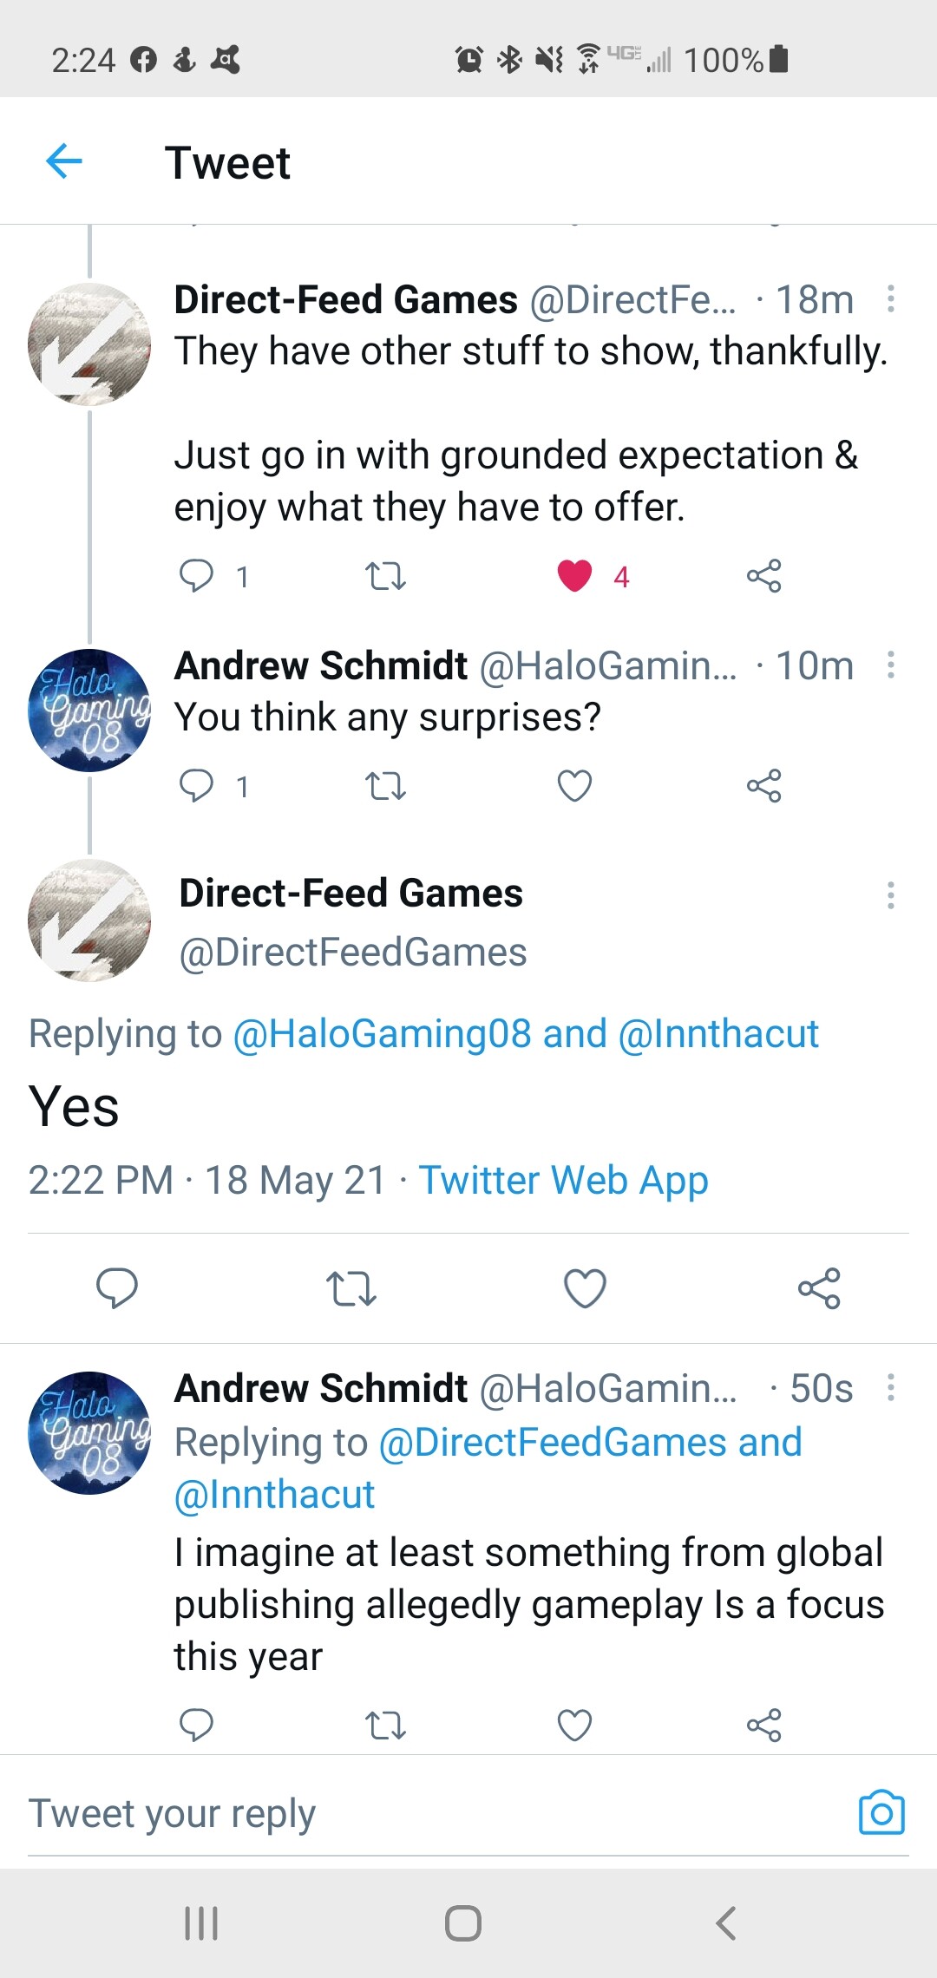
Task: Open camera icon in reply bar
Action: click(x=881, y=1813)
